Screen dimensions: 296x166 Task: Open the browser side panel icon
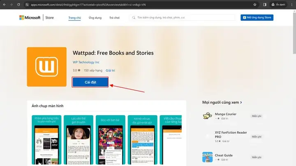coord(265,5)
